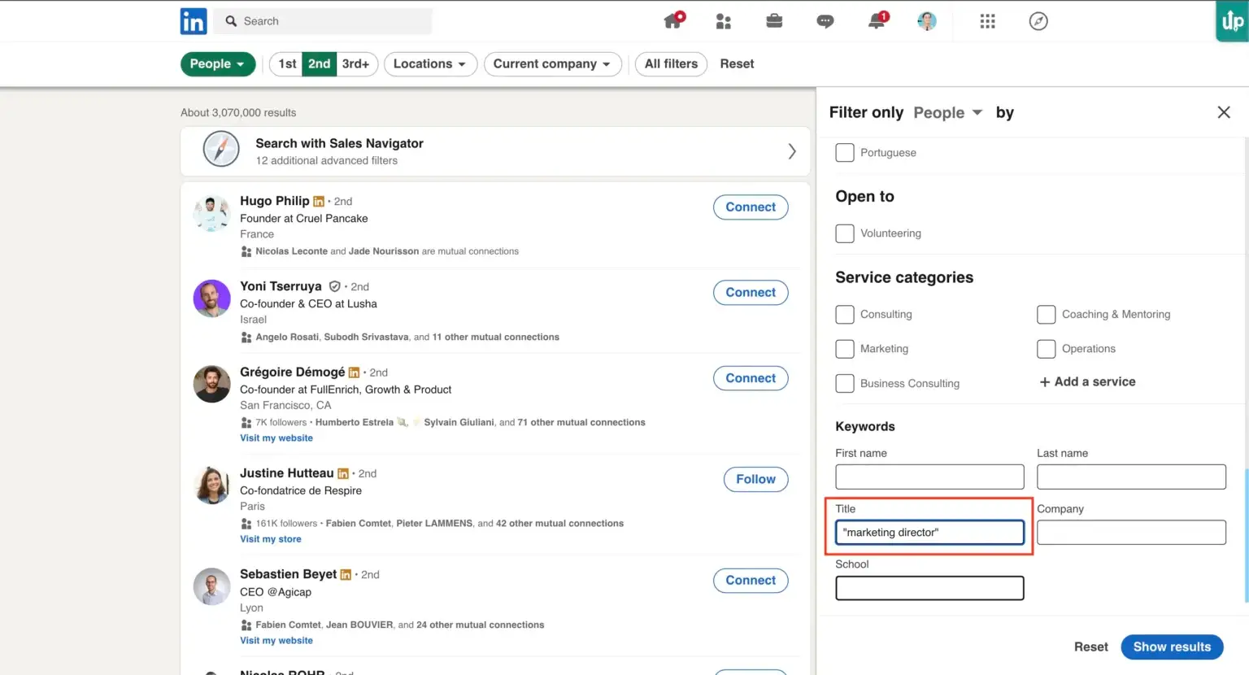
Task: Open the All filters button
Action: [671, 64]
